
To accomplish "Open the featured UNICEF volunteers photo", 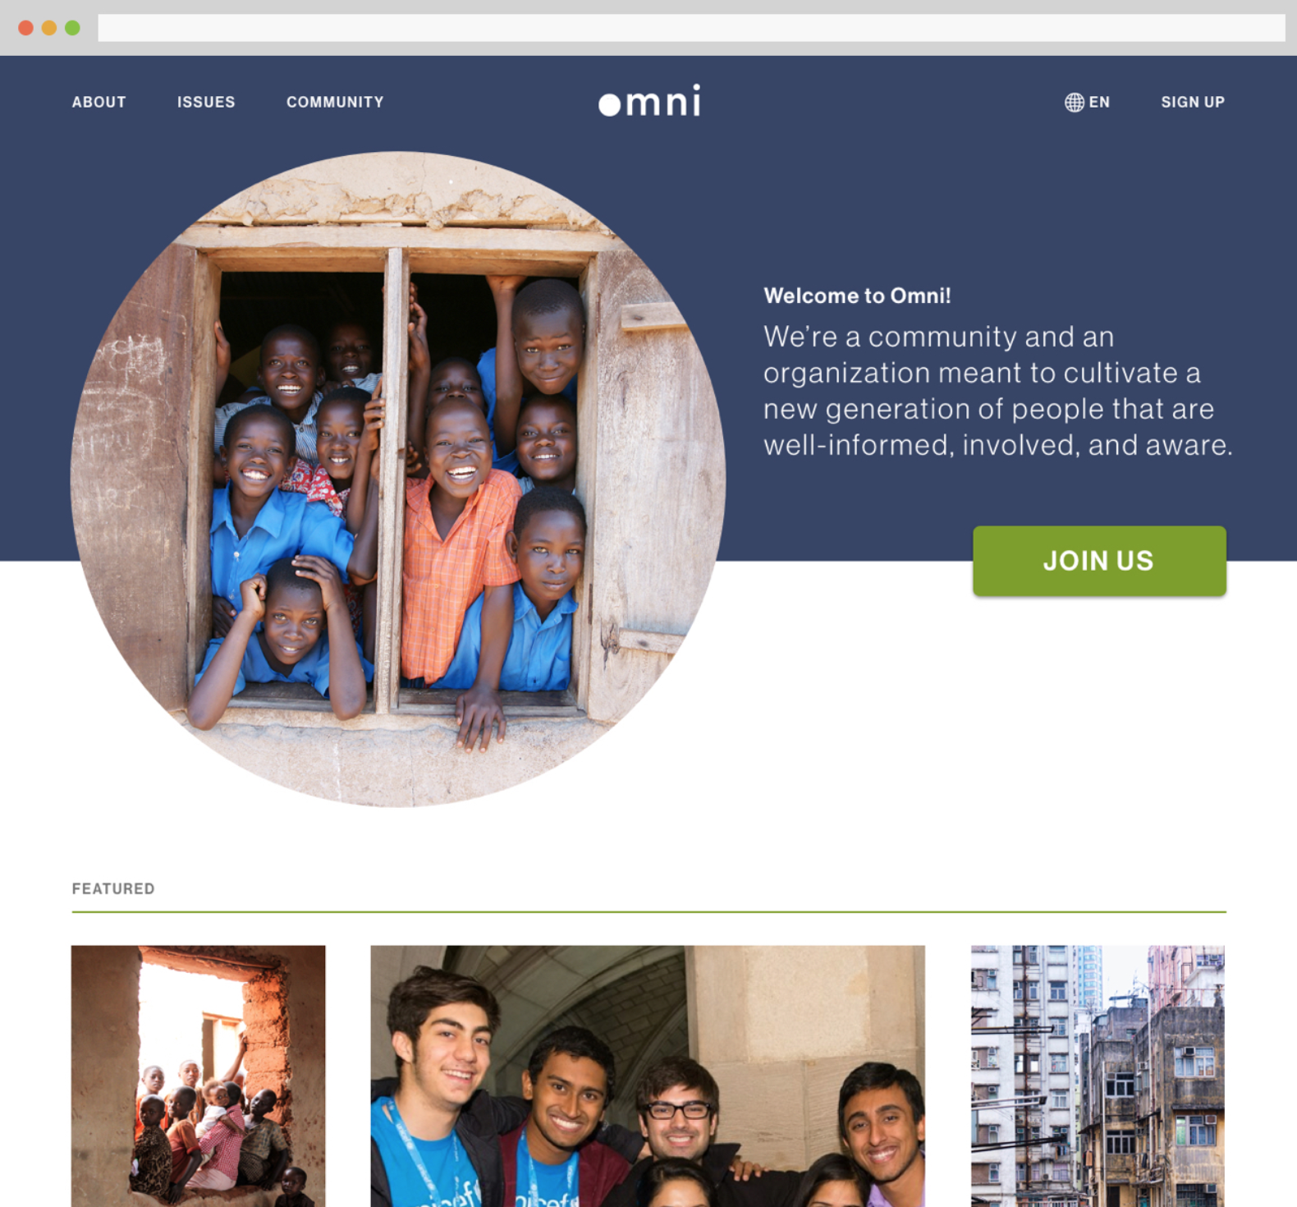I will tap(648, 1076).
